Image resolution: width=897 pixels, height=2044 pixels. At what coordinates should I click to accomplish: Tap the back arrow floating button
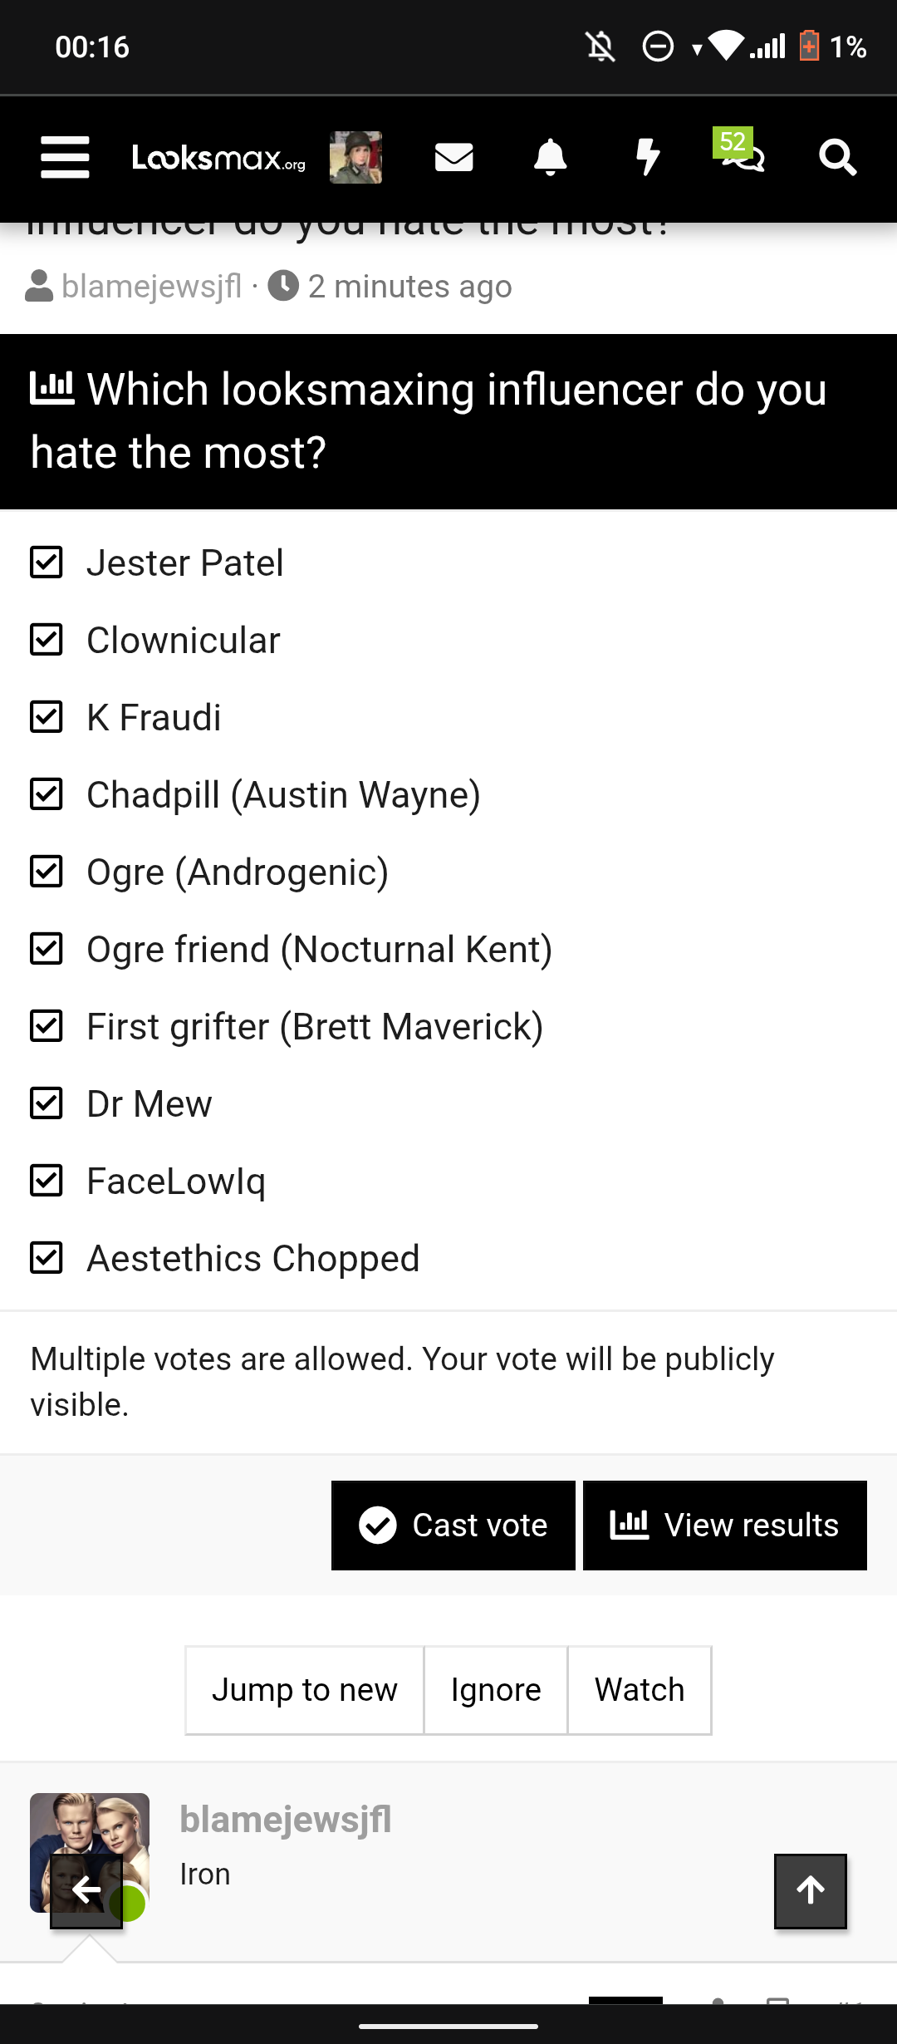click(x=86, y=1891)
